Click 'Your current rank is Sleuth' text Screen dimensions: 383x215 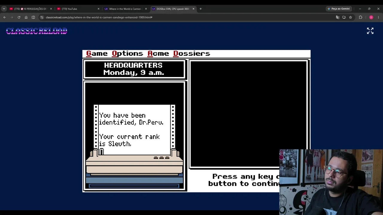coord(129,140)
